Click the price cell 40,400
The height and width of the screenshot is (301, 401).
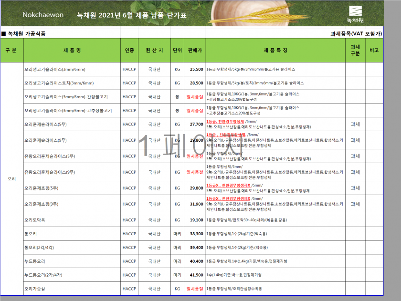click(195, 261)
